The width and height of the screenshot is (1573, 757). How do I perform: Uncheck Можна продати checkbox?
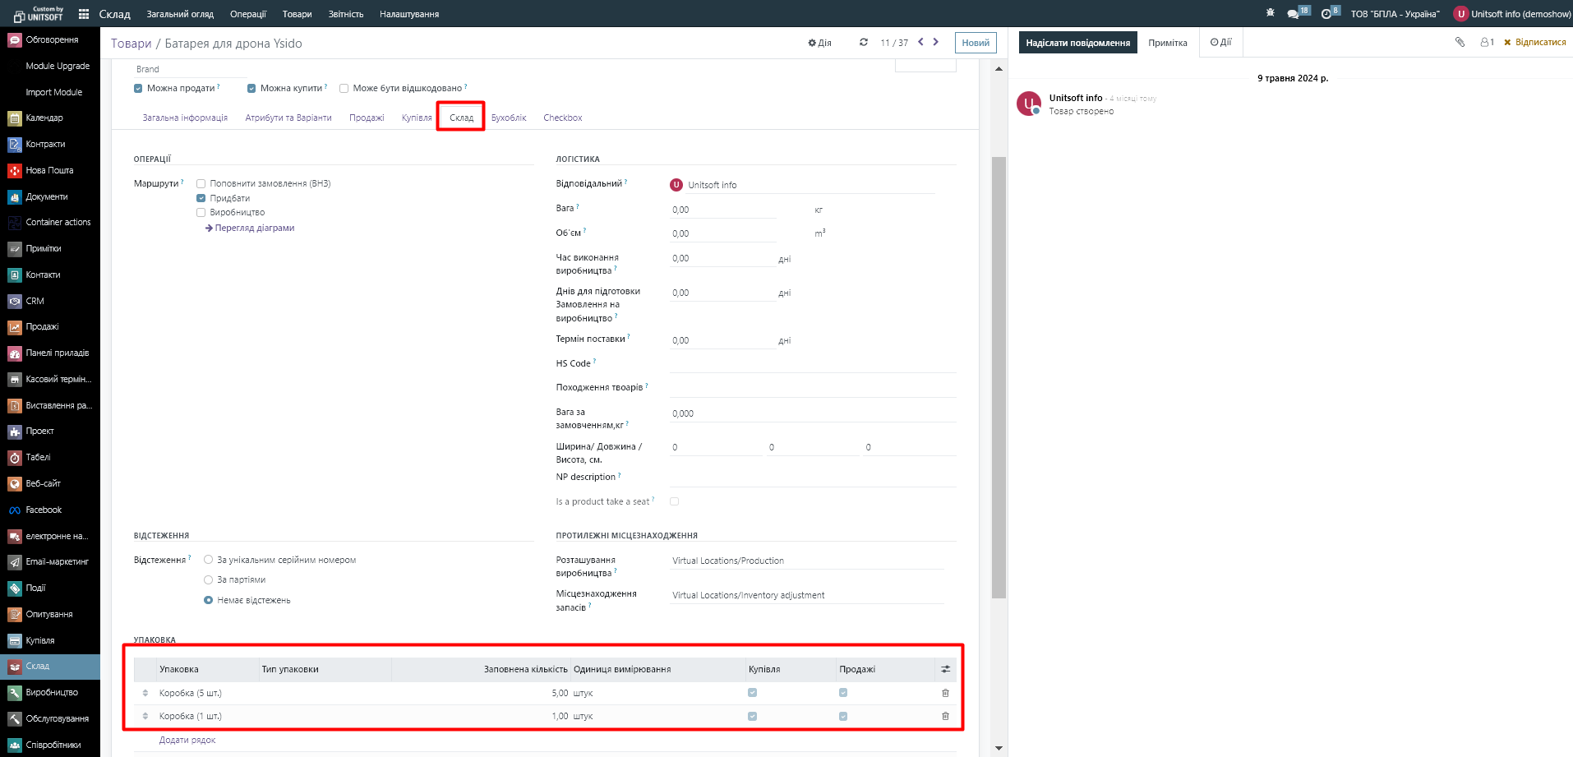point(138,88)
